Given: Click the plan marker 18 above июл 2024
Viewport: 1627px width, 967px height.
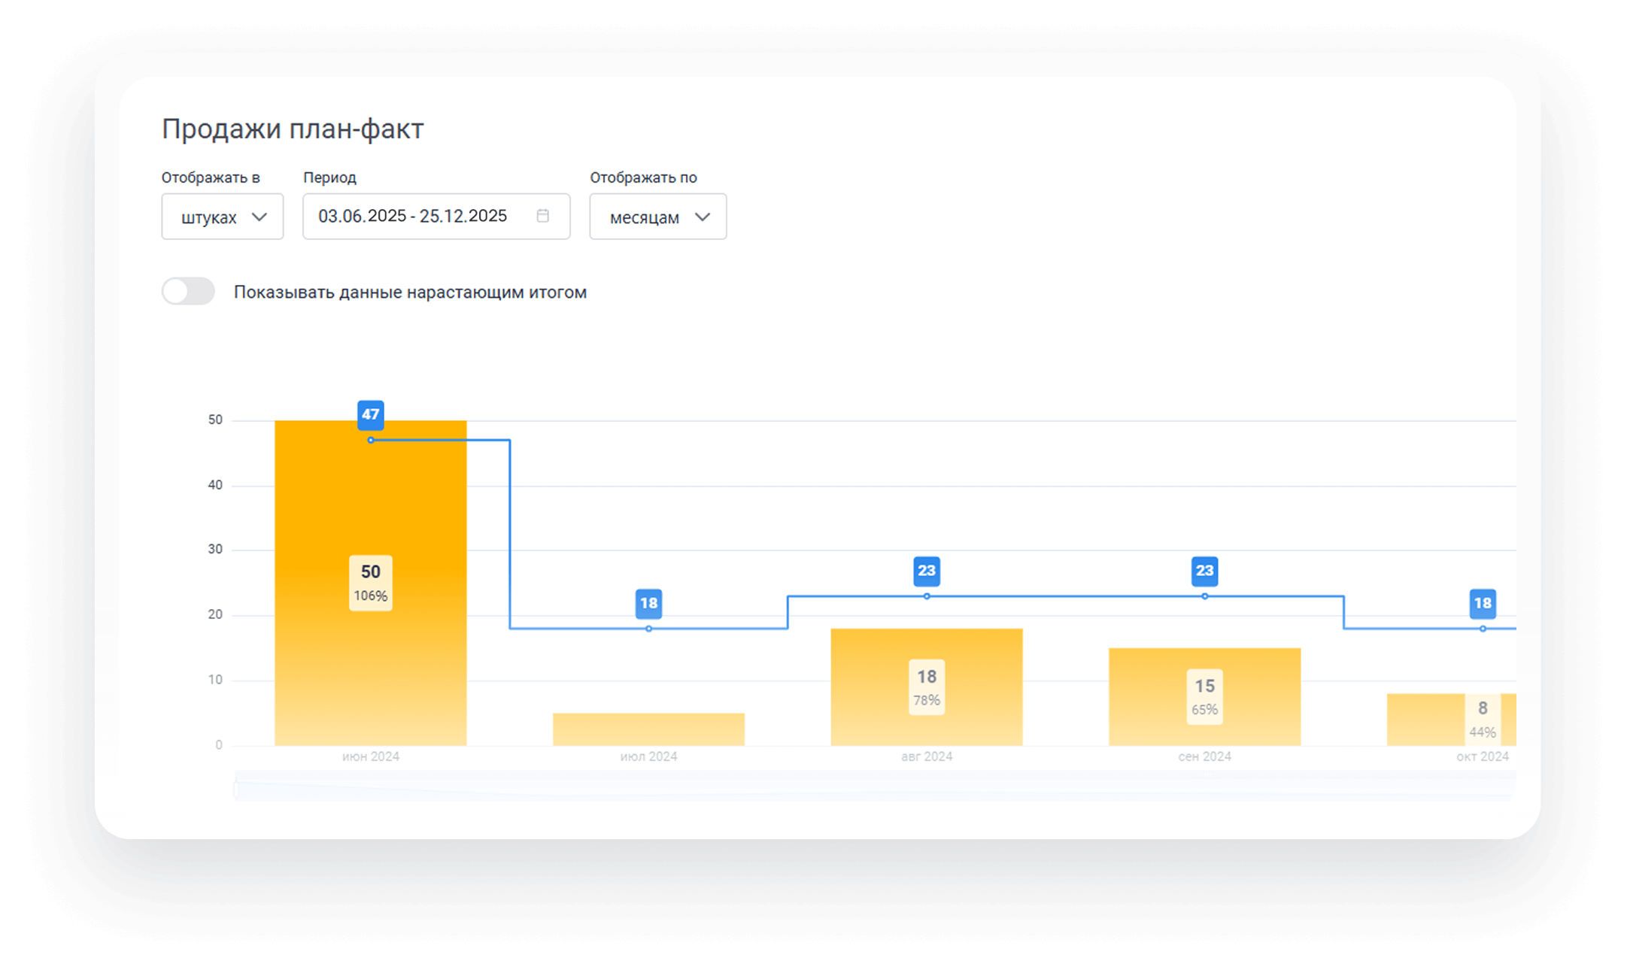Looking at the screenshot, I should [x=648, y=603].
